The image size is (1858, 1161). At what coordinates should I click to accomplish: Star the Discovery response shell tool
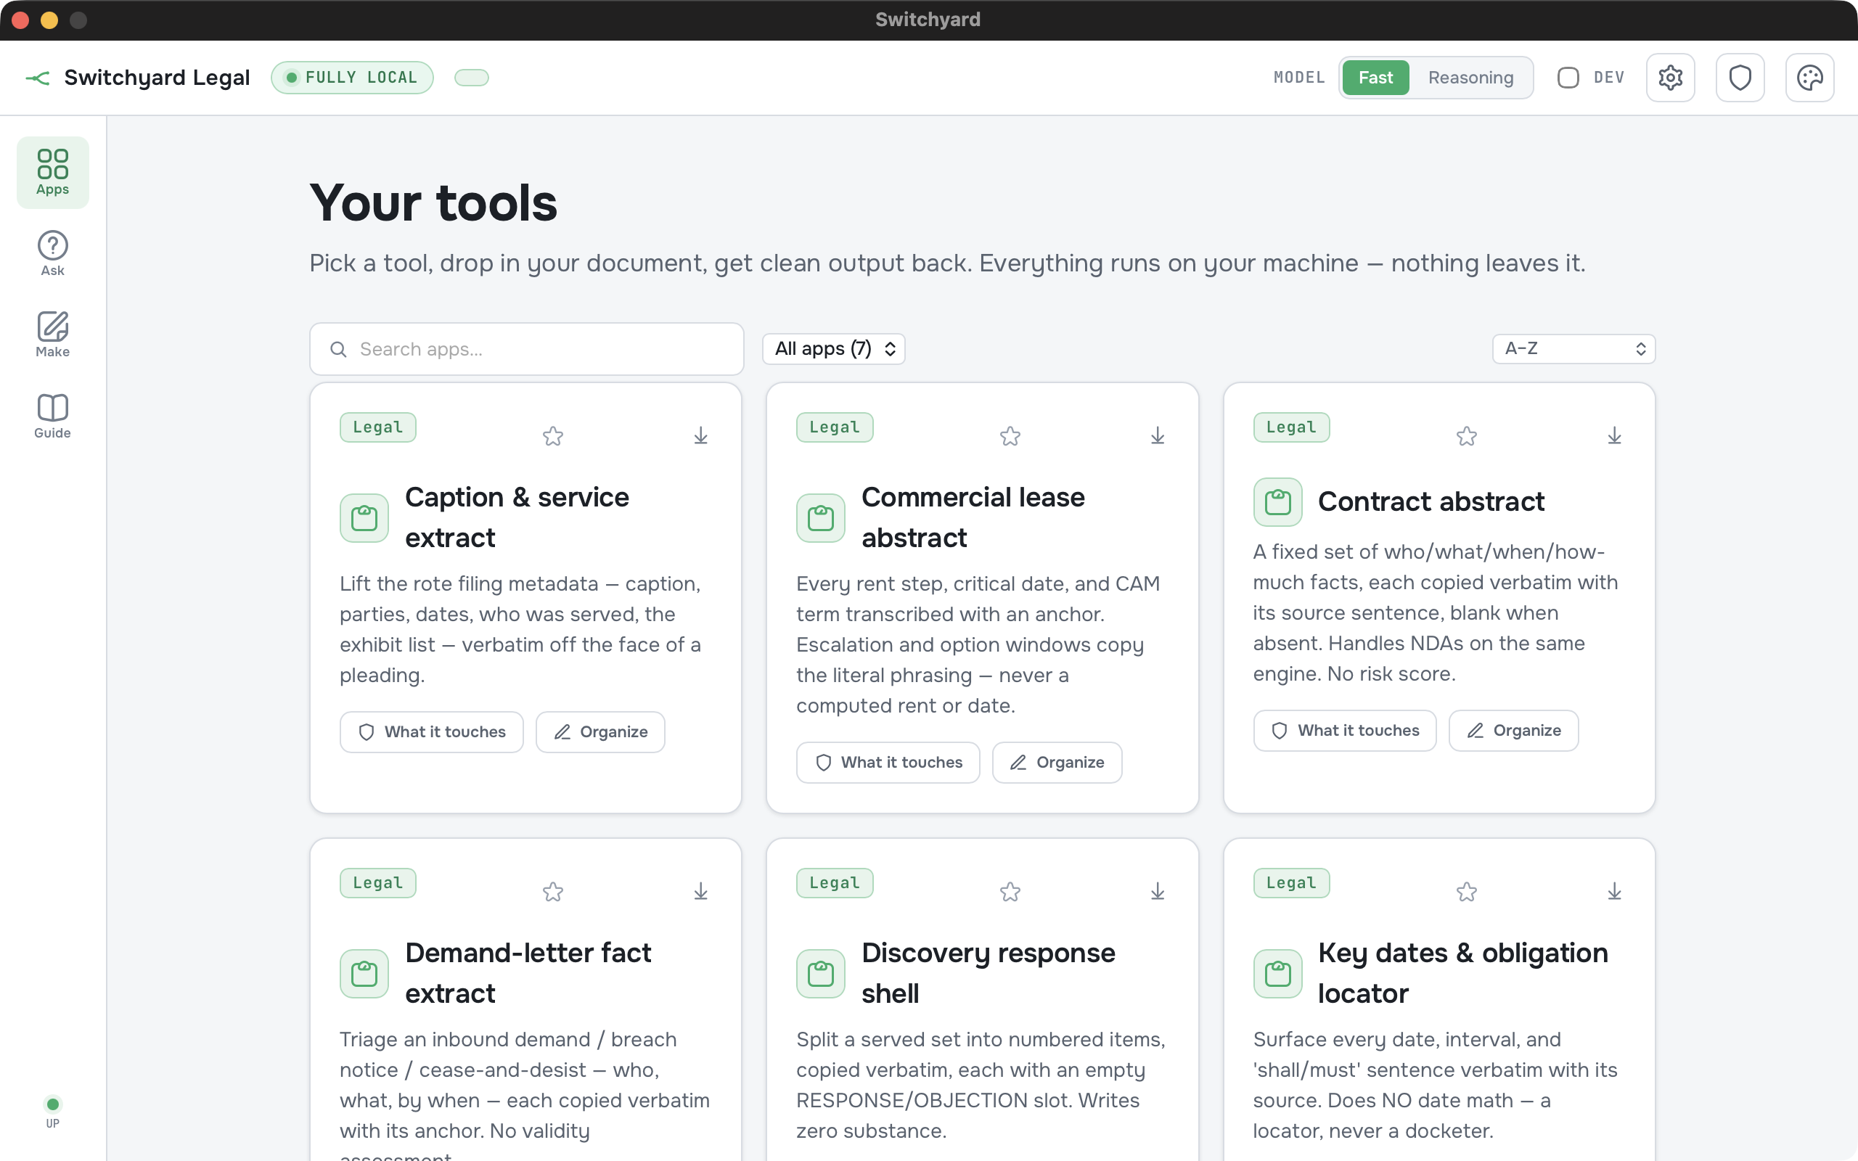pos(1010,892)
